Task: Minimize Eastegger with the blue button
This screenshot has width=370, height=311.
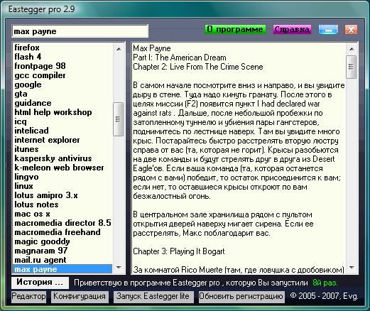Action: coord(328,30)
